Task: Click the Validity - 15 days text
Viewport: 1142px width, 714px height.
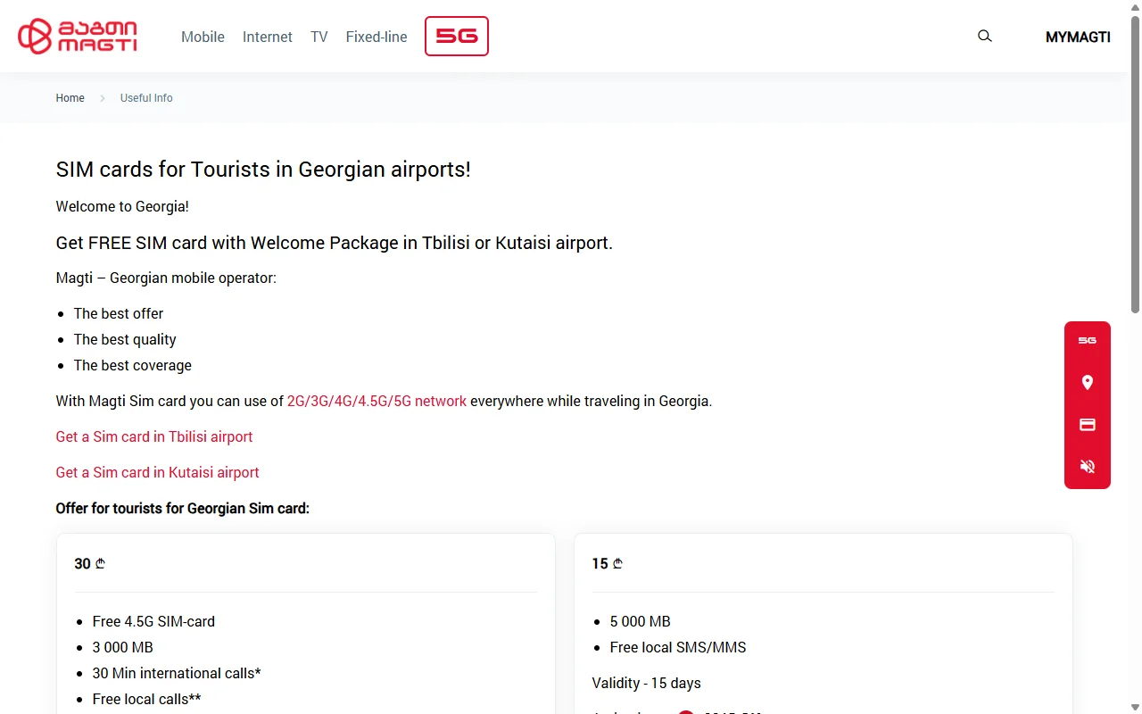Action: click(x=647, y=683)
